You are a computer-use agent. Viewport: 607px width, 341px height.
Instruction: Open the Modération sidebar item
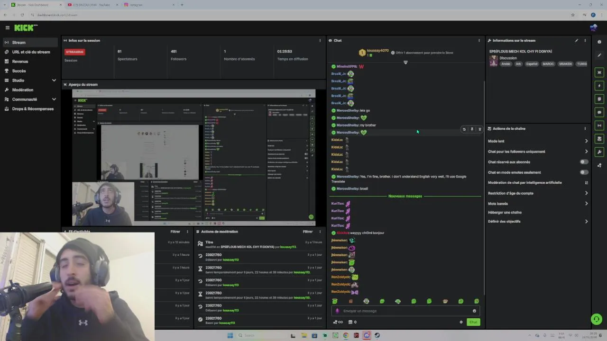click(x=30, y=90)
